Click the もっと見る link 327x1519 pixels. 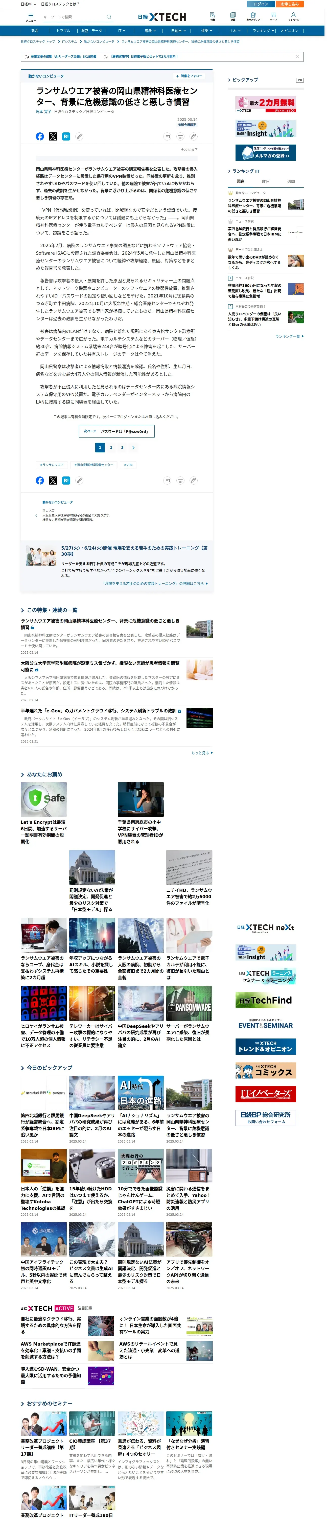pos(202,752)
